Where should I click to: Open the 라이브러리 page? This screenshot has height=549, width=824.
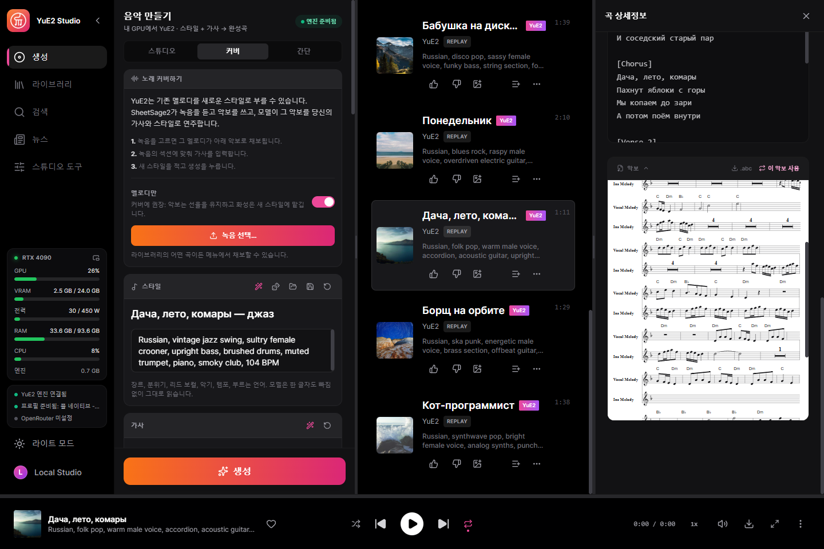click(57, 85)
